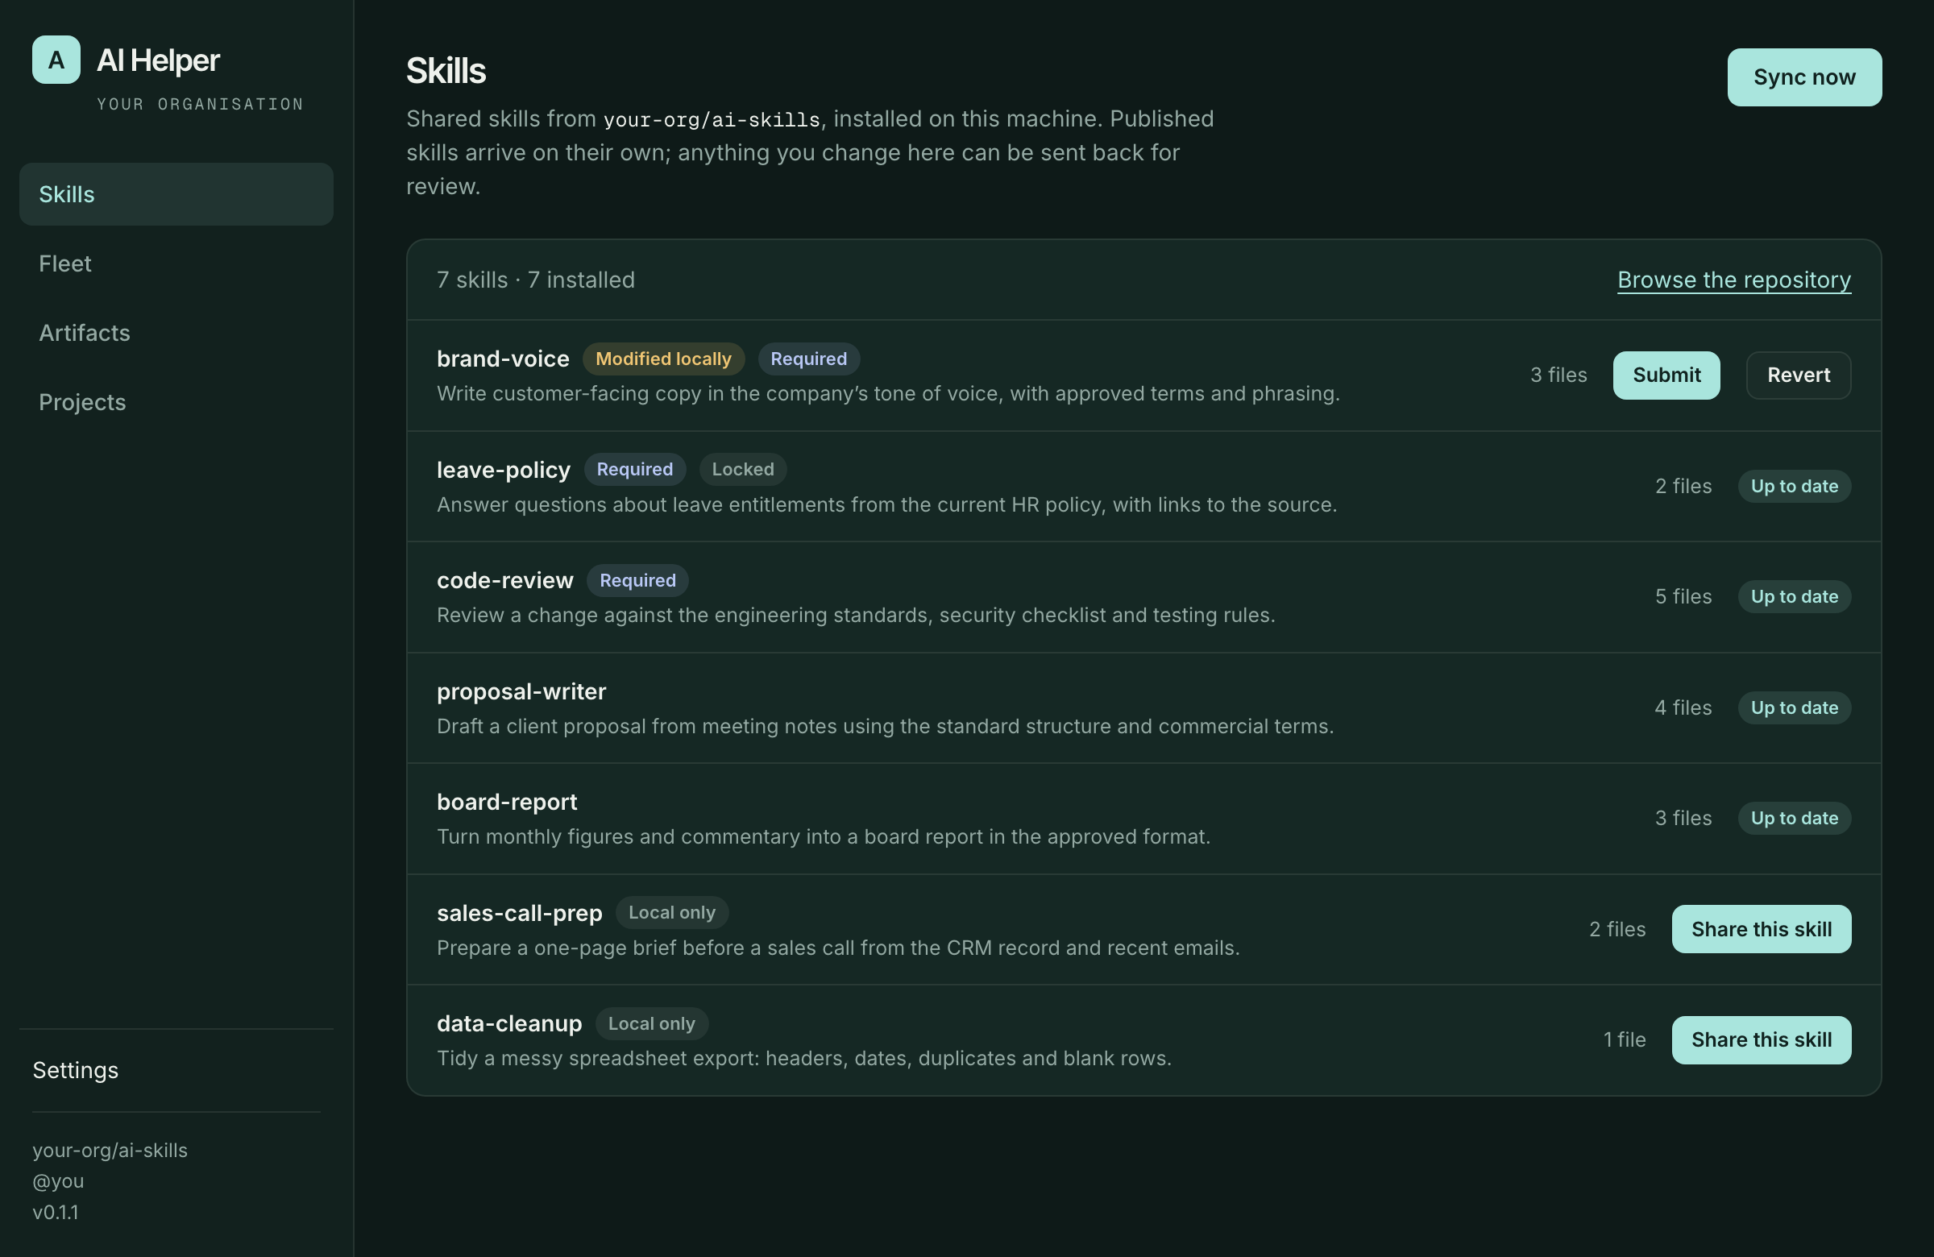The width and height of the screenshot is (1934, 1257).
Task: Click the Required badge on code-review
Action: 638,580
